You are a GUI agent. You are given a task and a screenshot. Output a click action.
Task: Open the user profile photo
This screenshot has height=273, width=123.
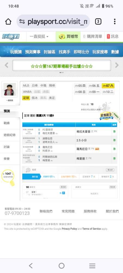click(10, 89)
